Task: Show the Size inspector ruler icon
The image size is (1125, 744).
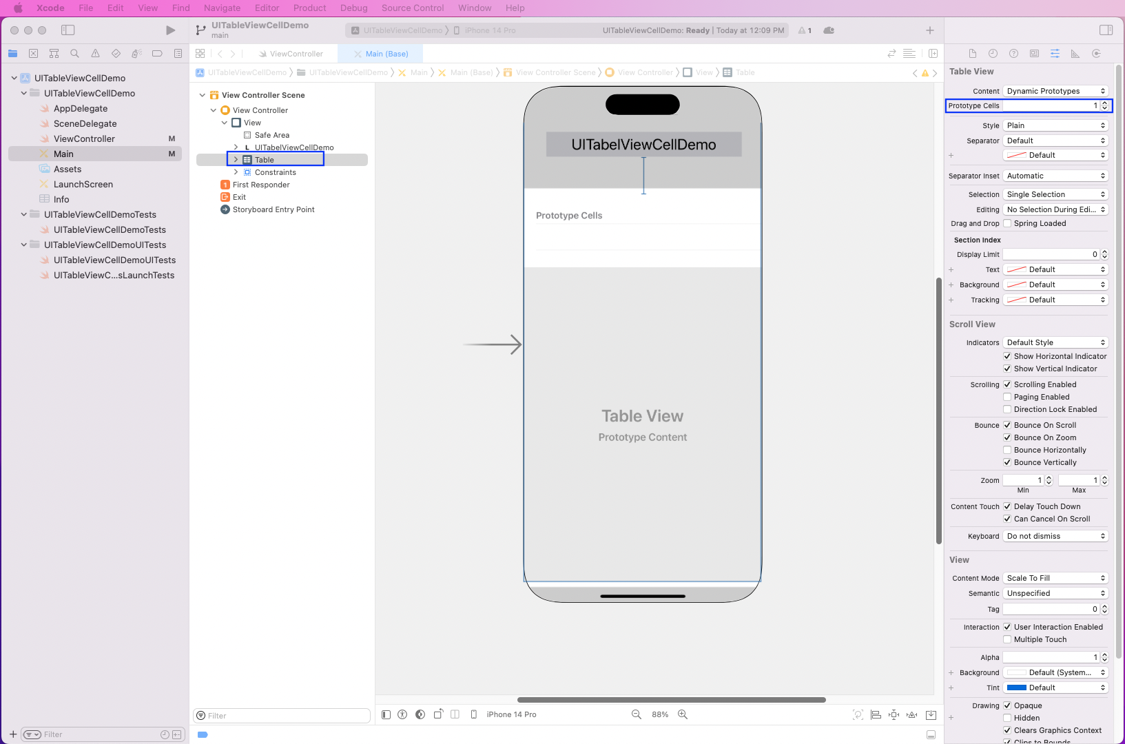Action: [1075, 54]
